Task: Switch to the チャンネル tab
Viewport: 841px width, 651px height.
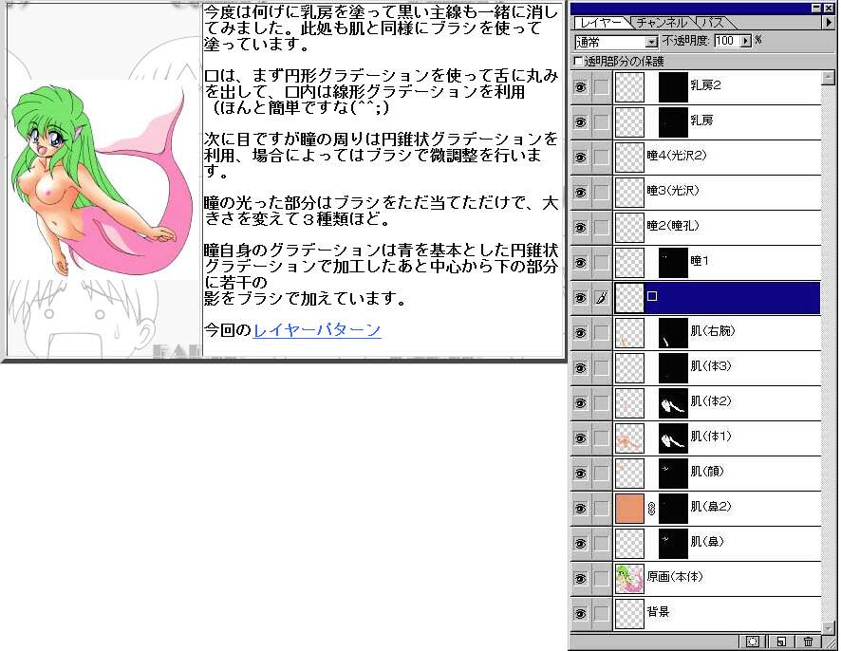Action: tap(663, 23)
